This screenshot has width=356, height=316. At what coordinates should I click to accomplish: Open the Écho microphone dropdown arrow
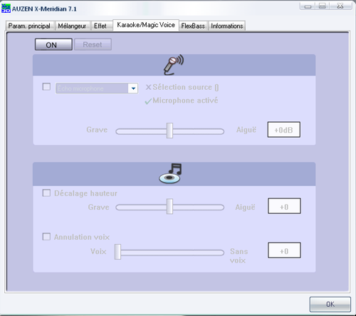[x=133, y=88]
